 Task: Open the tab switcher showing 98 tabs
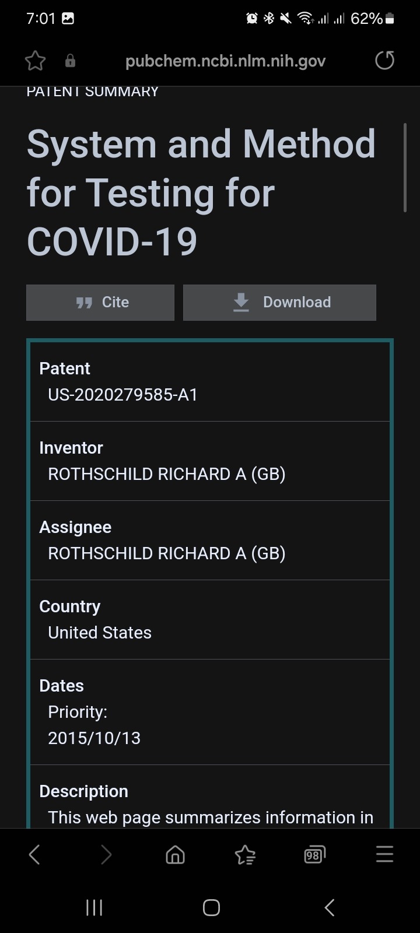(x=314, y=855)
